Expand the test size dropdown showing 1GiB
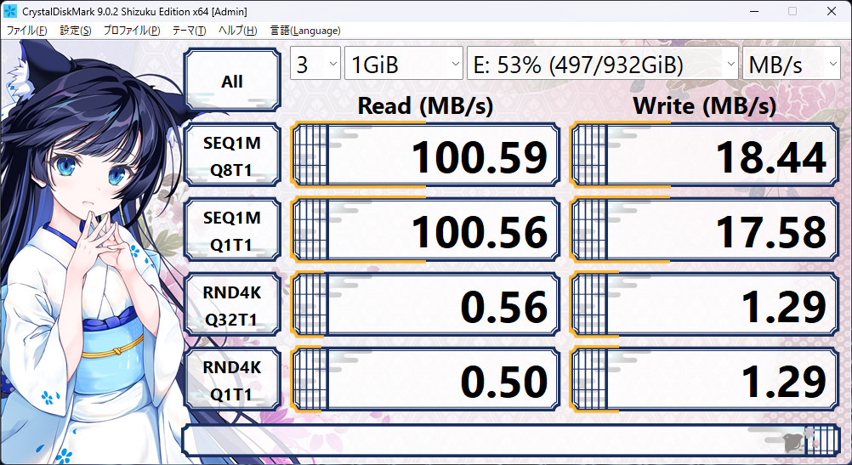The width and height of the screenshot is (852, 465). tap(404, 64)
